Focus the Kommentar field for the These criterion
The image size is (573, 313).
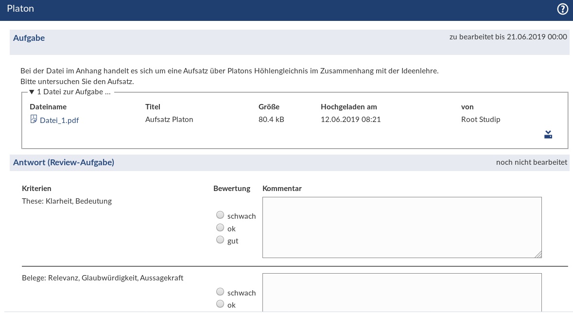tap(401, 227)
